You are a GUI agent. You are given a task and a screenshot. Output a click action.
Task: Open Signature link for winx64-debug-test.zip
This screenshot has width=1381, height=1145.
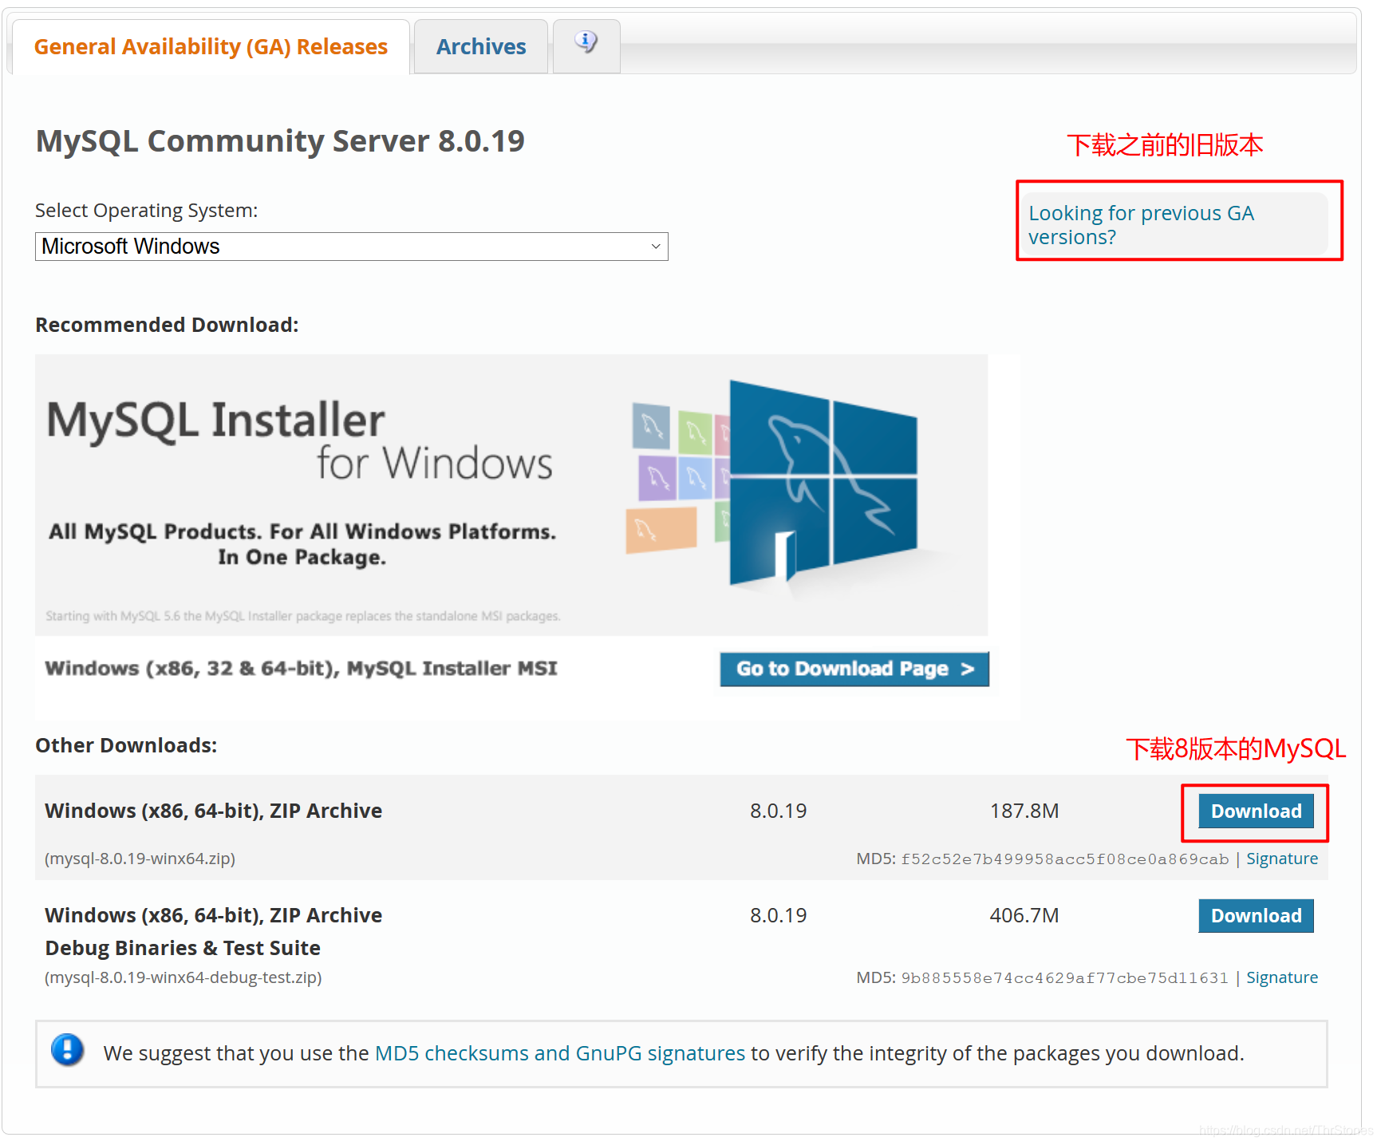[1282, 977]
